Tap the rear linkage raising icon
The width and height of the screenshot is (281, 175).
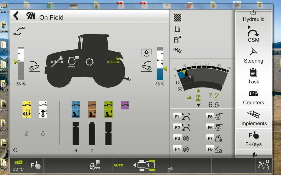[147, 66]
